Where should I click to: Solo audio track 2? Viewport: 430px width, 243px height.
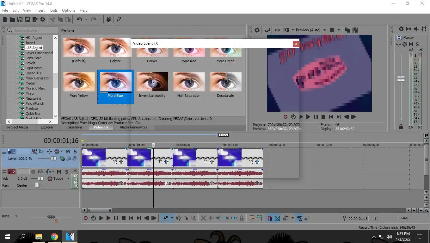point(67,172)
